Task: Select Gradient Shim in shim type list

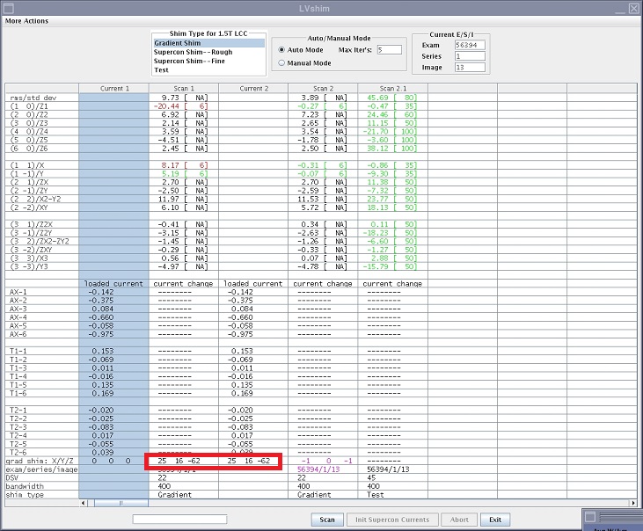Action: pos(178,42)
